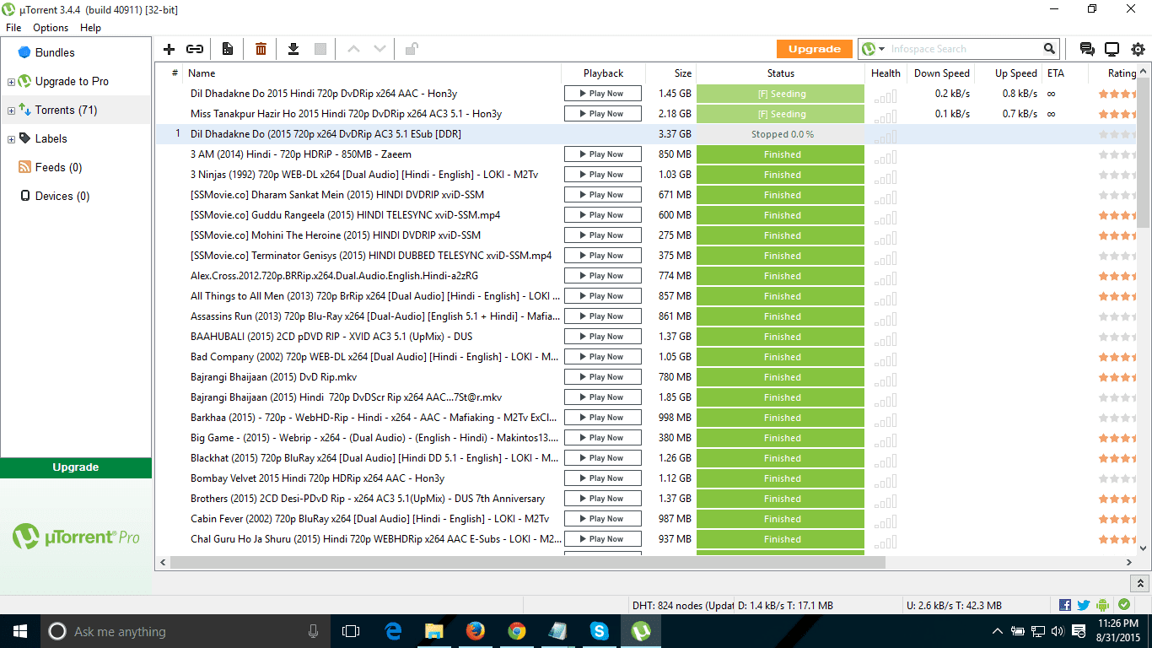Click the Unlock Bundle padlock icon

(x=412, y=49)
